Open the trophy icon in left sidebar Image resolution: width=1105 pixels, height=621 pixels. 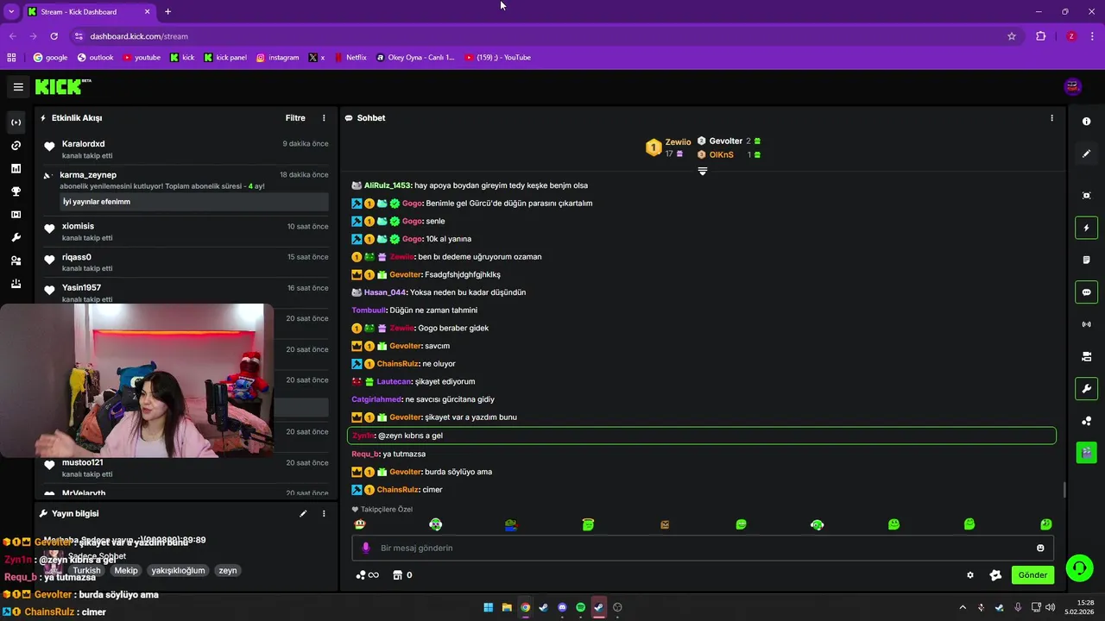click(16, 191)
